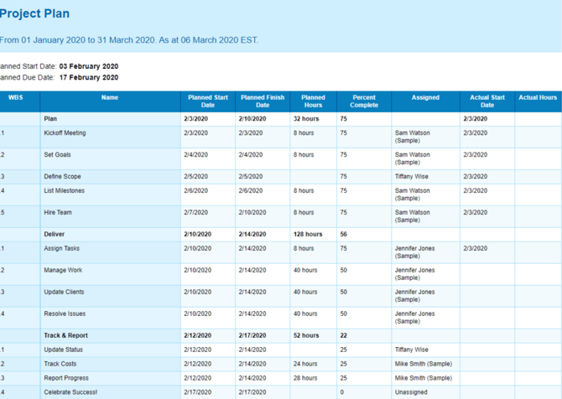Select the List Milestones task name

click(x=64, y=190)
